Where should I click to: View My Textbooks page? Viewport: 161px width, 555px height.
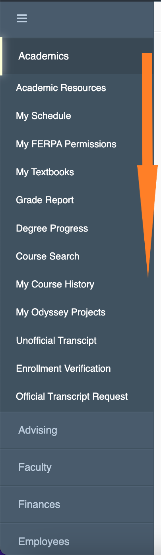click(45, 172)
